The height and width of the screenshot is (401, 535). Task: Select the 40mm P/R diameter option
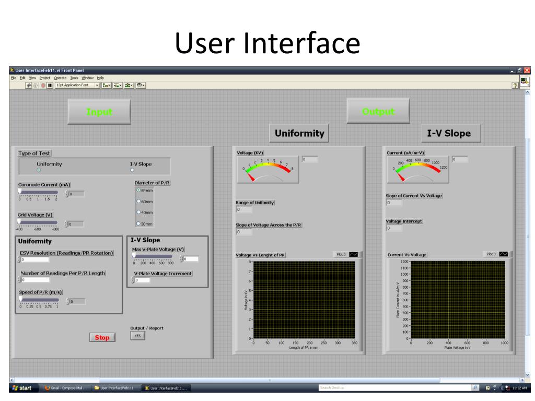tap(138, 212)
